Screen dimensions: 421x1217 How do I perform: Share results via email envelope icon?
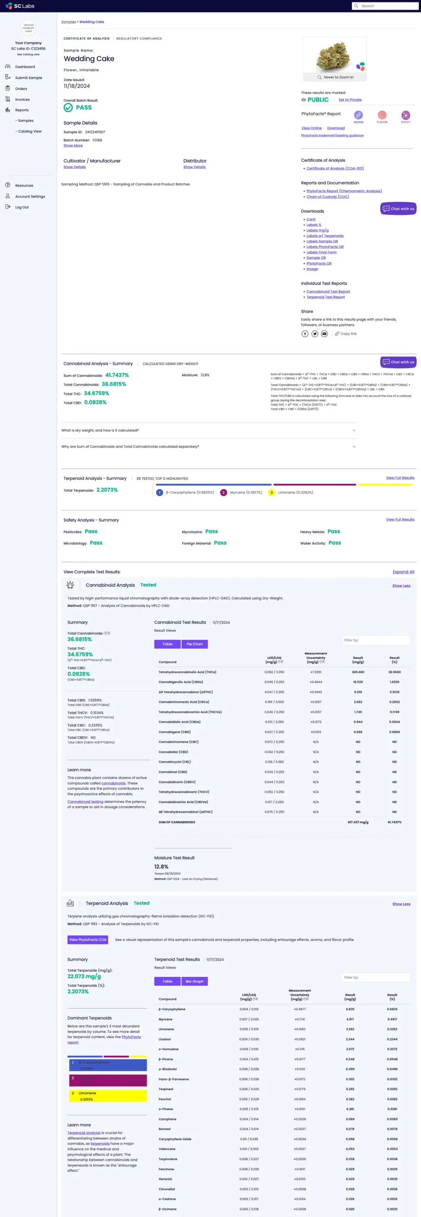324,334
